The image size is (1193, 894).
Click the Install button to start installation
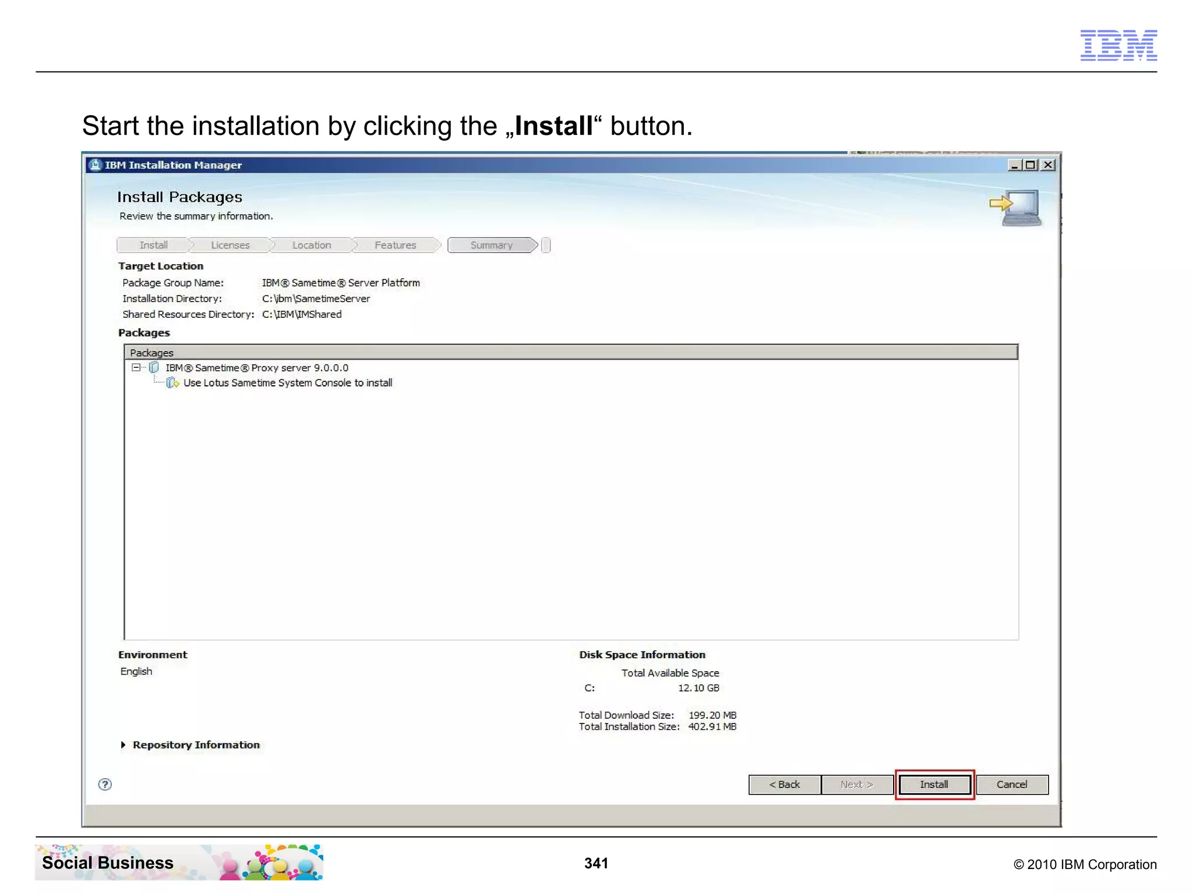point(934,784)
